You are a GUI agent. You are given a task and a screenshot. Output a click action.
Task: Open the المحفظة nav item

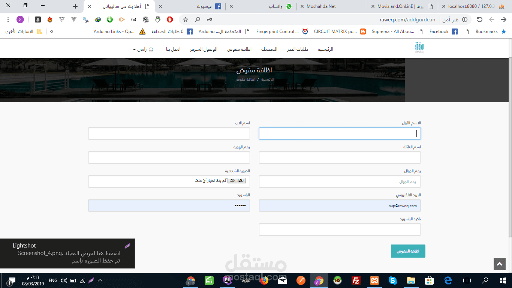coord(269,49)
